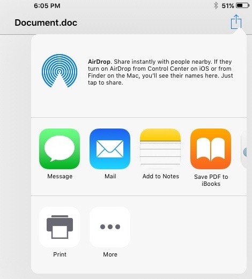
Task: Tap the AirDrop description paragraph
Action: (x=160, y=72)
